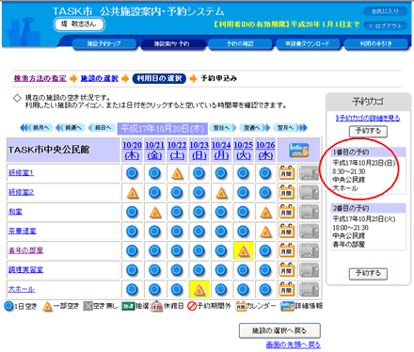The width and height of the screenshot is (414, 352).
Task: Click upper 予約する button in cart
Action: point(368,131)
